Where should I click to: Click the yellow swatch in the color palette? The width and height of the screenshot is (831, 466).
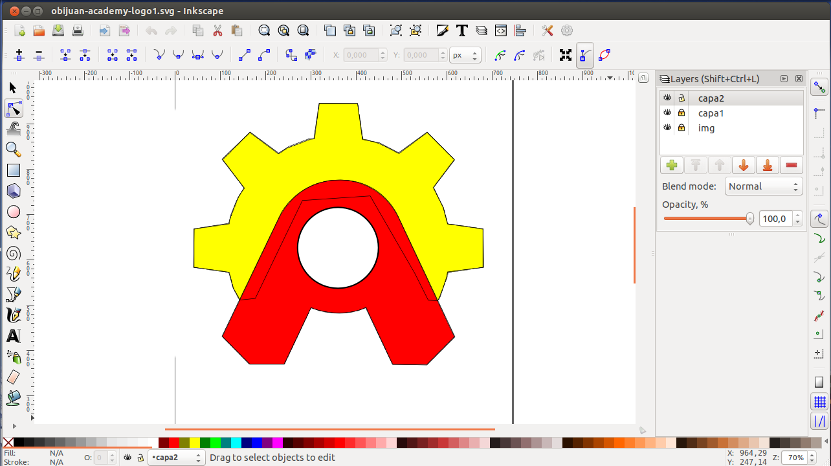(x=194, y=443)
